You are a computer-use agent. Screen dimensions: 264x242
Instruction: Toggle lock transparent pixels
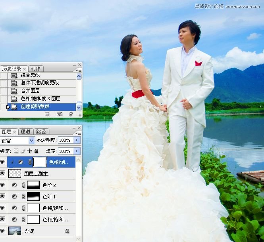[16, 151]
